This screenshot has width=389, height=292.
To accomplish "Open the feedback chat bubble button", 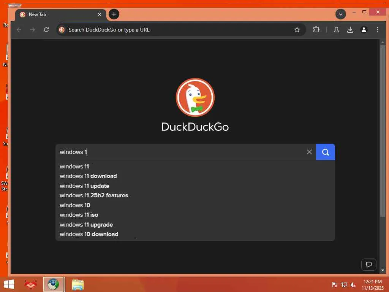I will [368, 265].
